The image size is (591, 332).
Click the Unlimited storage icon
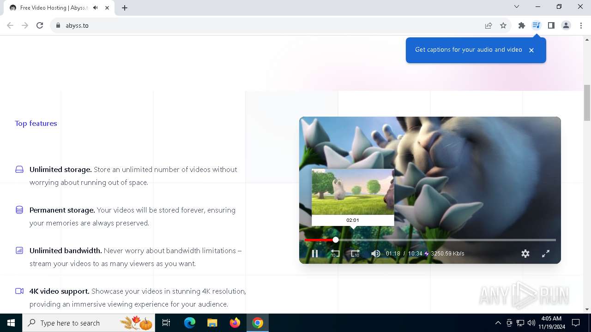coord(19,169)
